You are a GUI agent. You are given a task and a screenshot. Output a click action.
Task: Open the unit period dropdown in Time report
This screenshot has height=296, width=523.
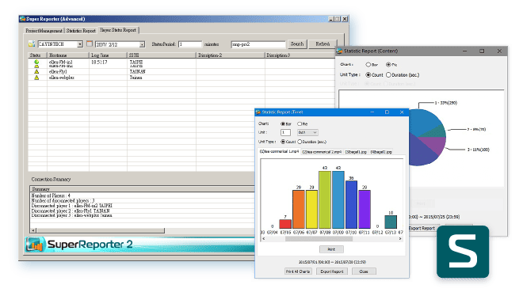(307, 132)
